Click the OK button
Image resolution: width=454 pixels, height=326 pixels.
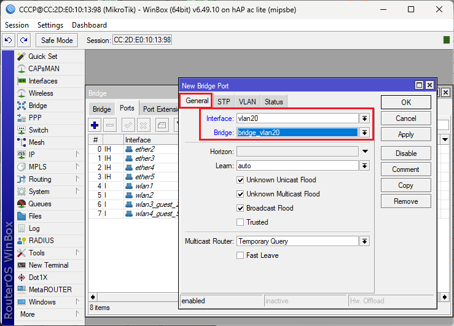point(405,103)
